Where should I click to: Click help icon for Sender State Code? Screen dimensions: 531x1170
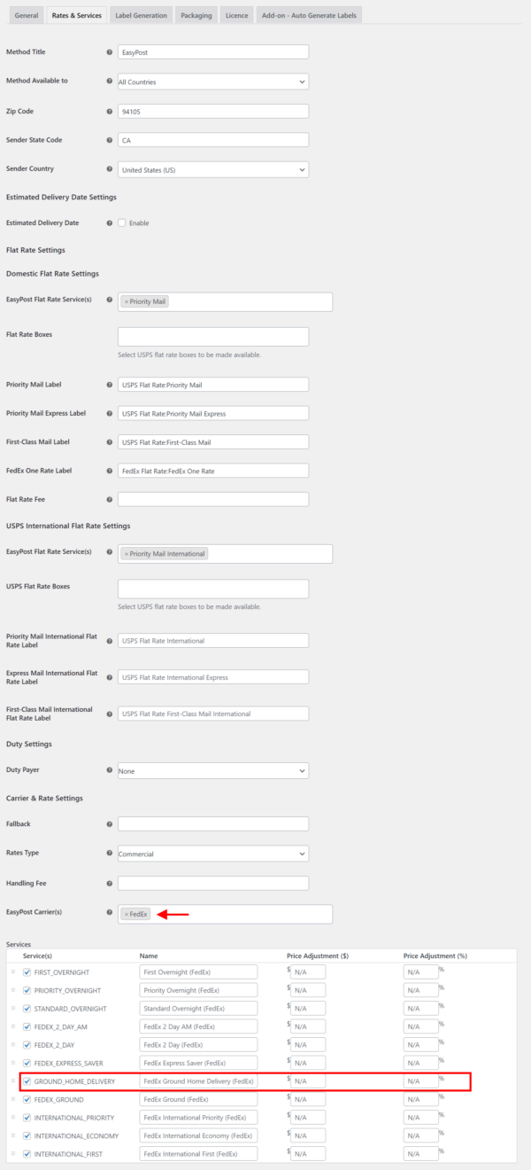[110, 140]
